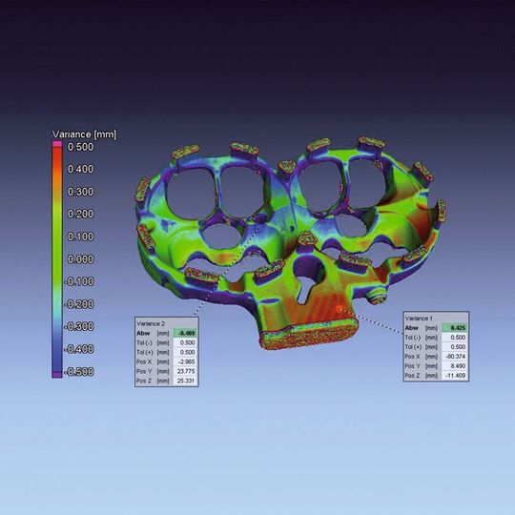Click the -0.400 legend label
The image size is (515, 515).
pos(79,349)
